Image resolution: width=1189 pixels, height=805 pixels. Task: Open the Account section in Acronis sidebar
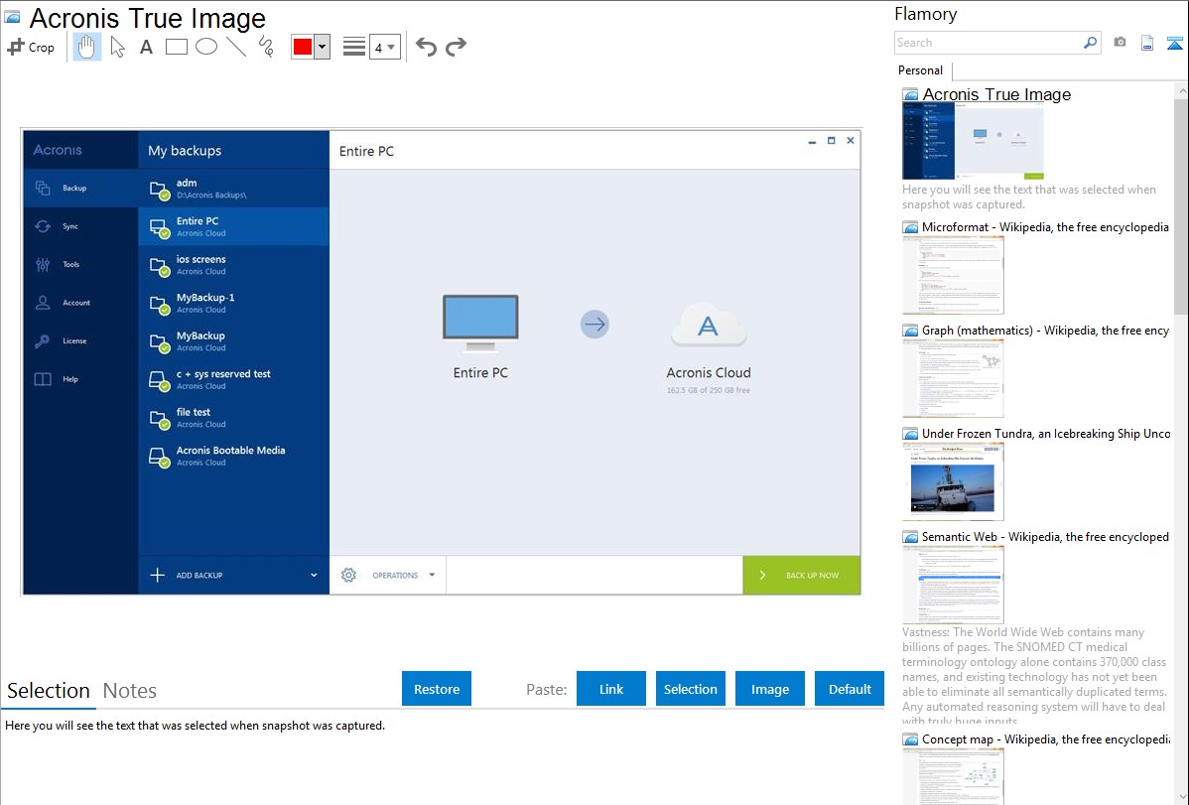[80, 303]
